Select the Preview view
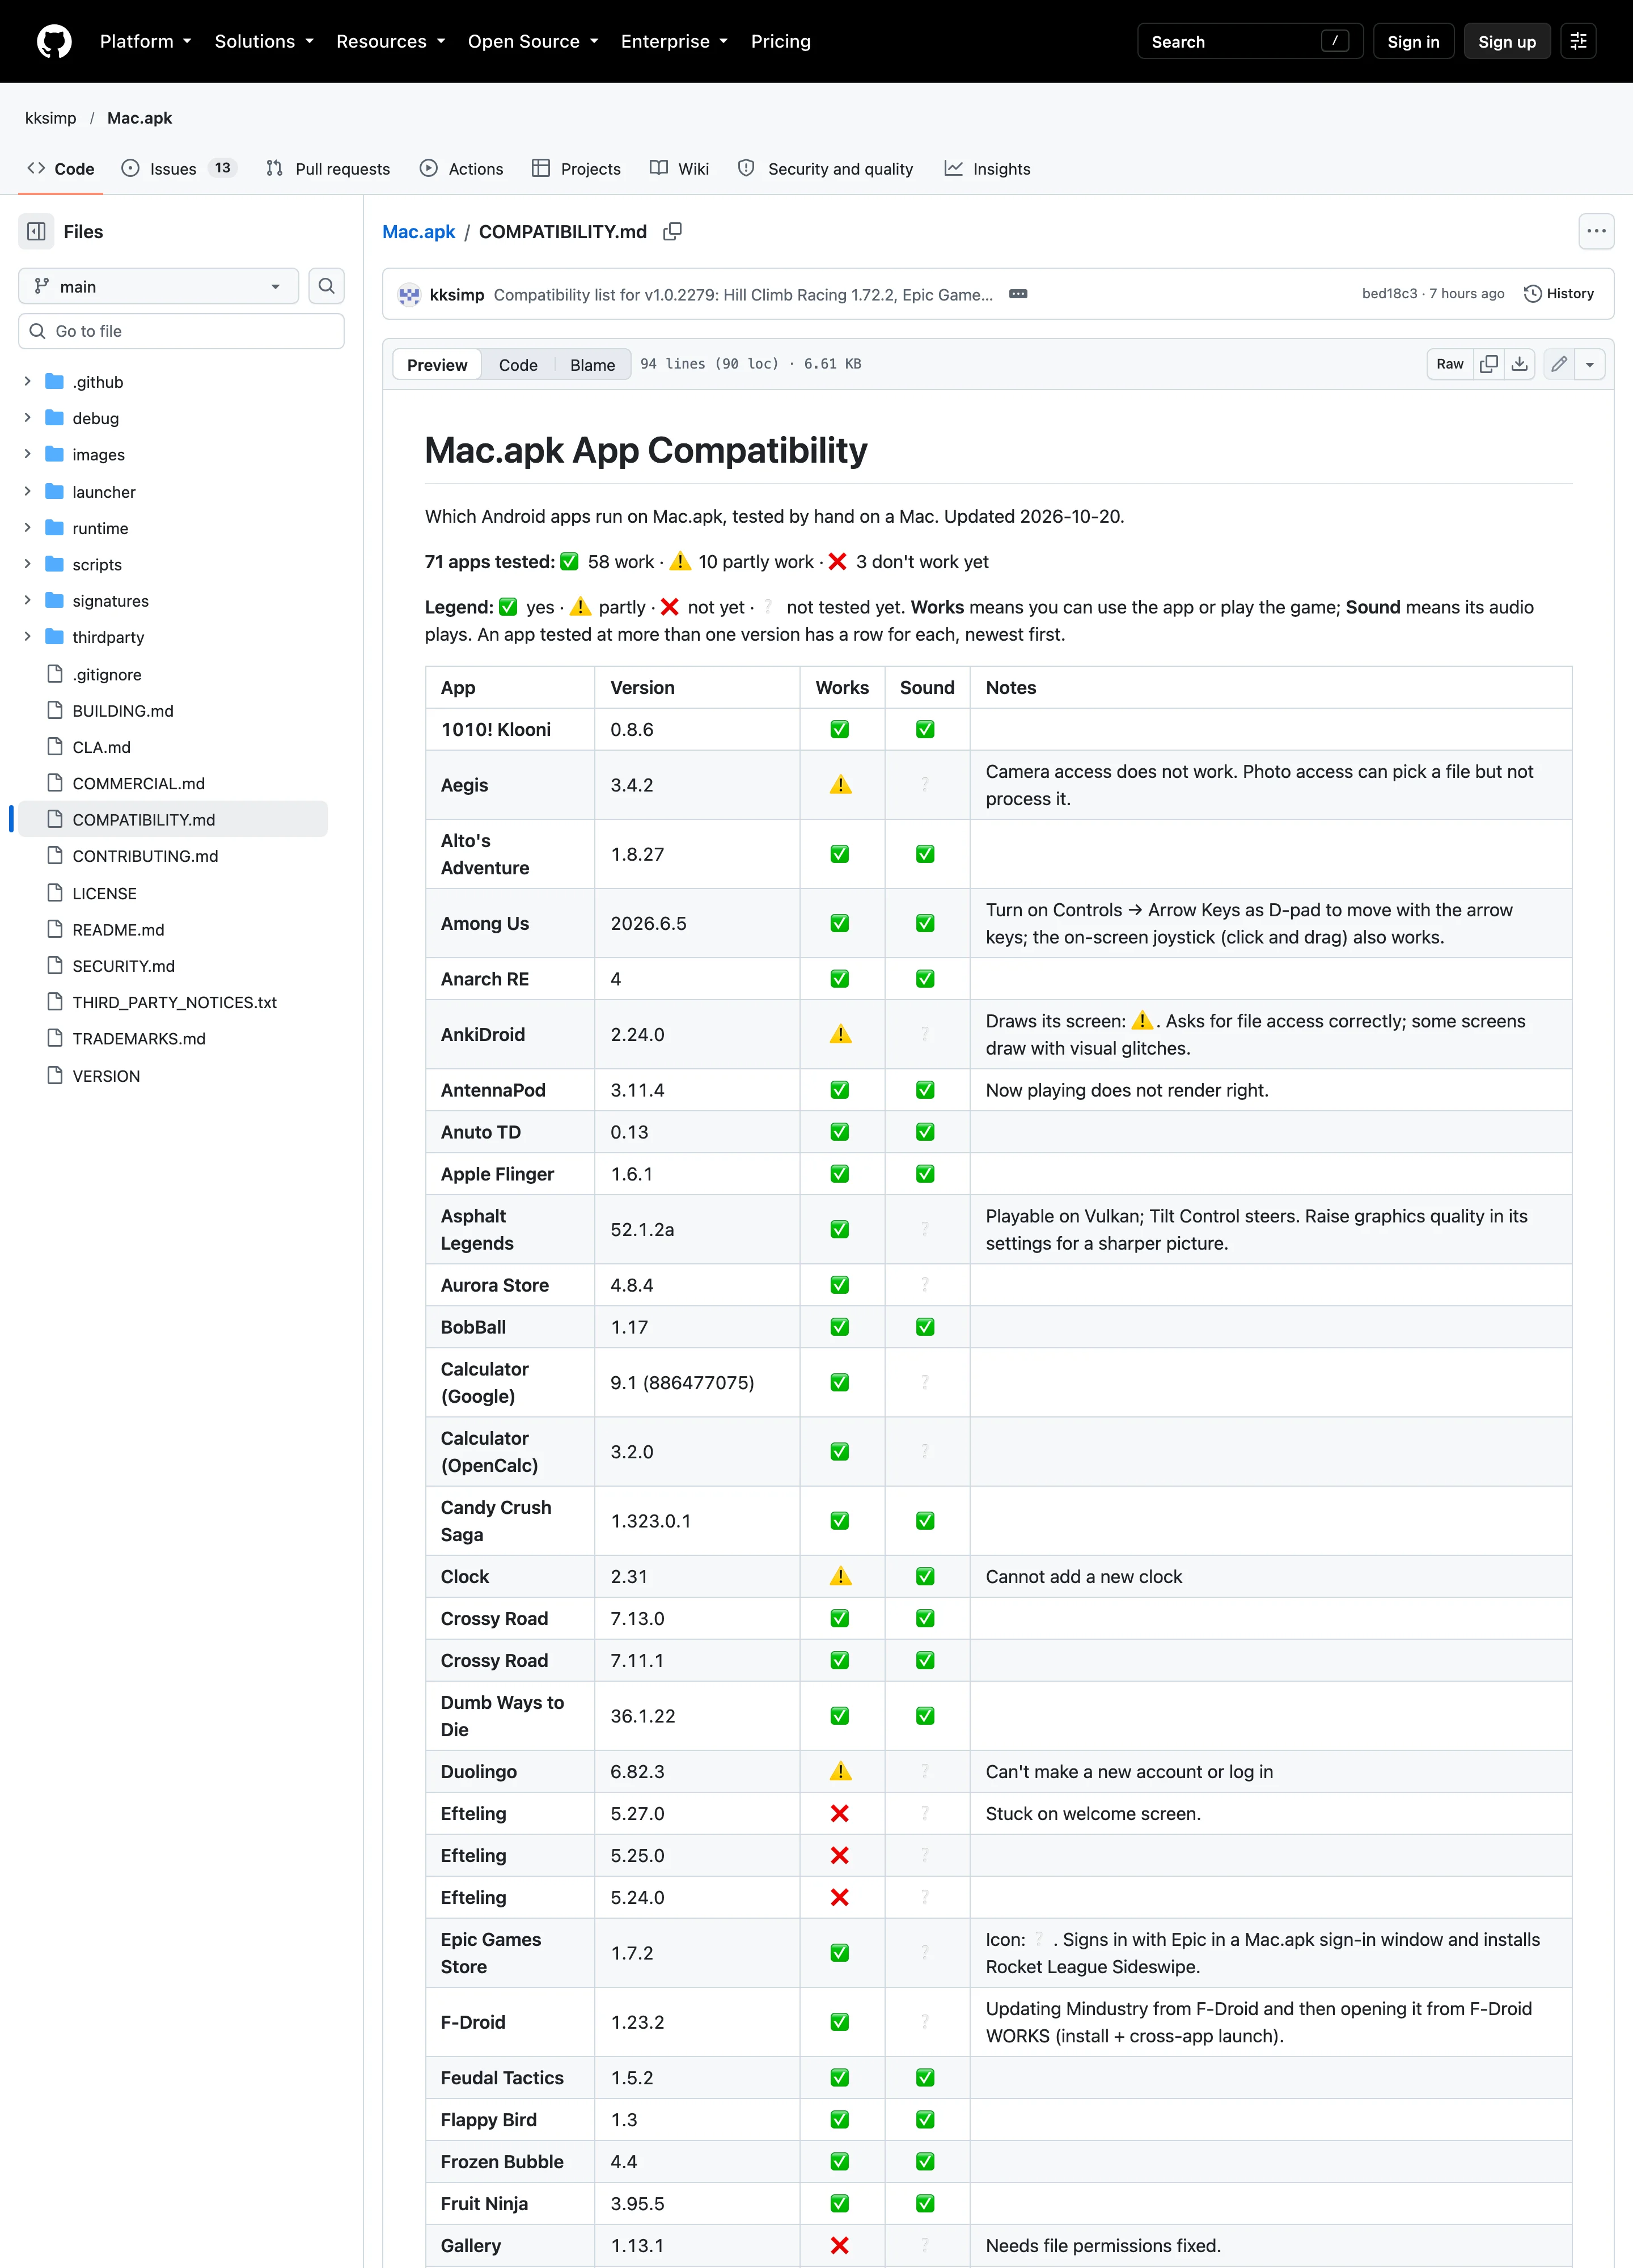The image size is (1633, 2268). click(x=437, y=365)
